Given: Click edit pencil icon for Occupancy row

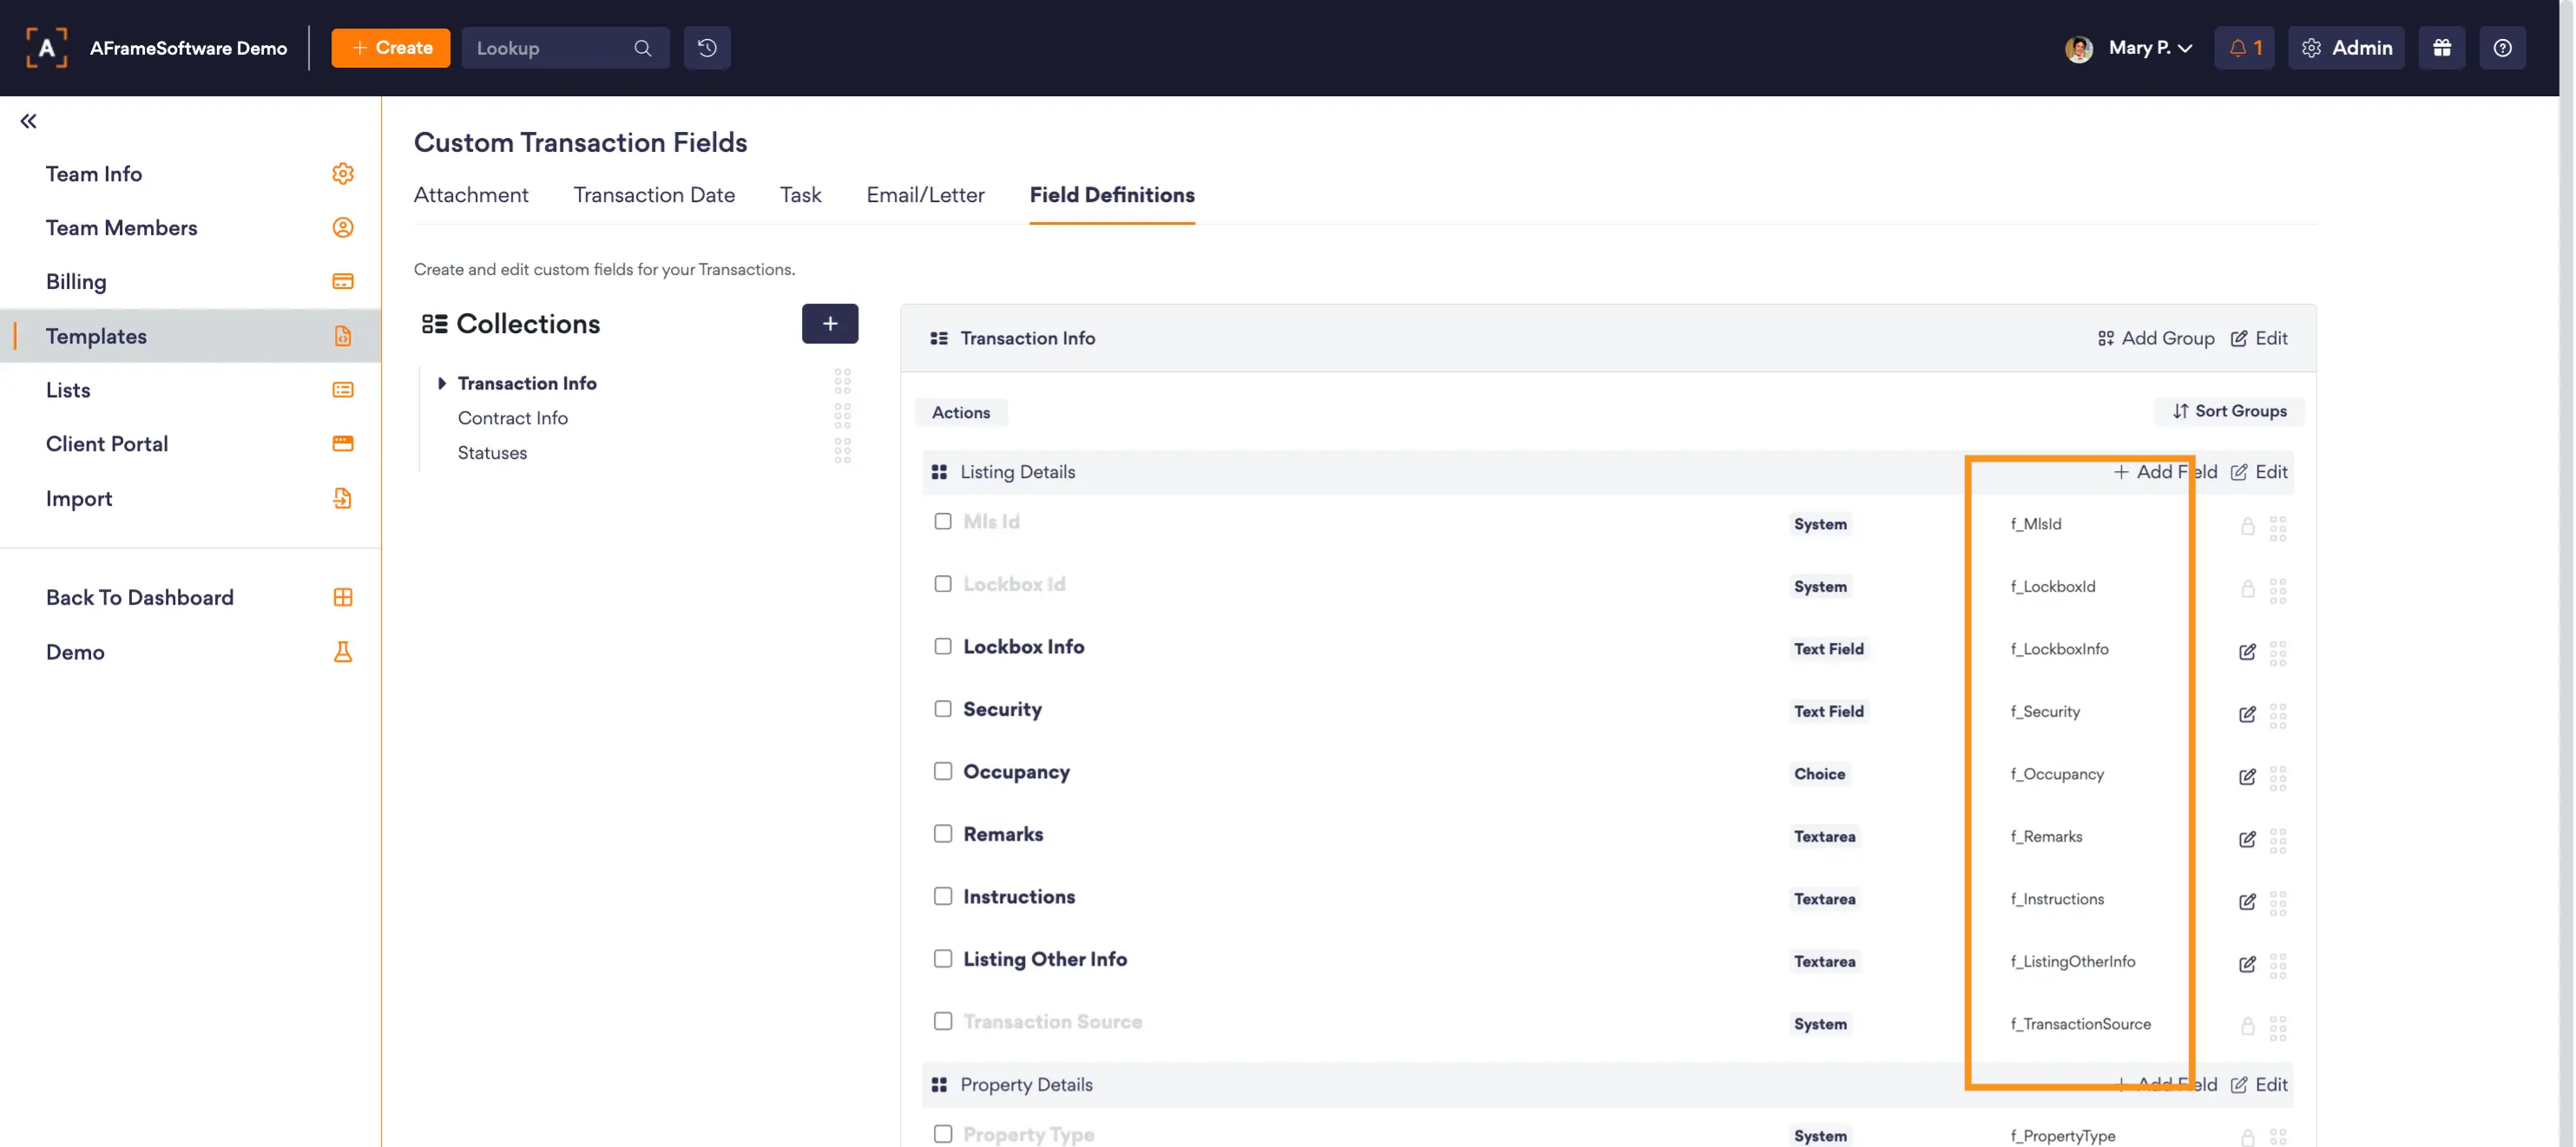Looking at the screenshot, I should [2246, 776].
